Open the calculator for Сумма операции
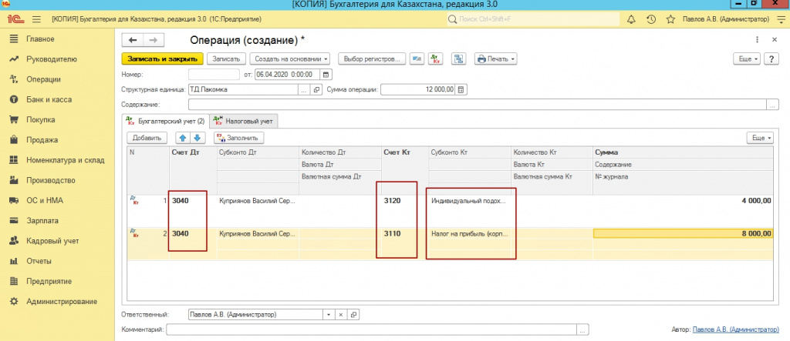The width and height of the screenshot is (790, 341). 461,89
